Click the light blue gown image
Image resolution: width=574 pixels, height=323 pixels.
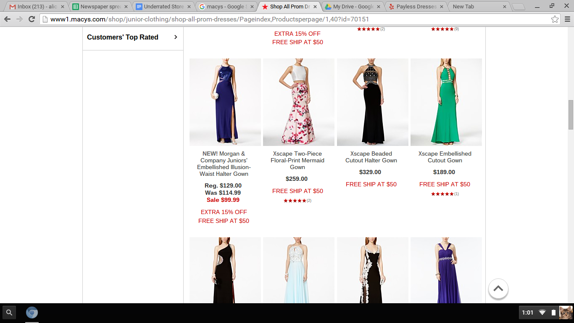(x=299, y=270)
